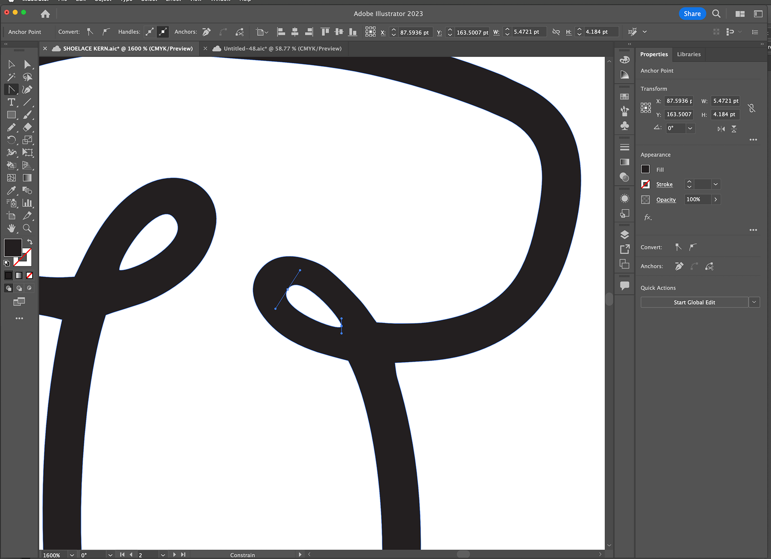This screenshot has width=771, height=559.
Task: Switch to the Properties tab
Action: [654, 54]
